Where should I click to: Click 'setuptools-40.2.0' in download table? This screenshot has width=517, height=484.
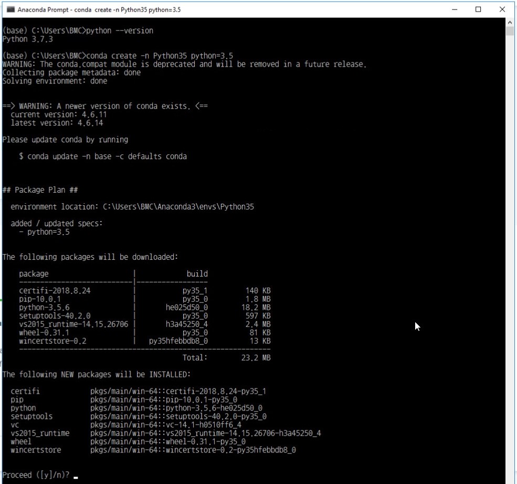click(x=55, y=315)
